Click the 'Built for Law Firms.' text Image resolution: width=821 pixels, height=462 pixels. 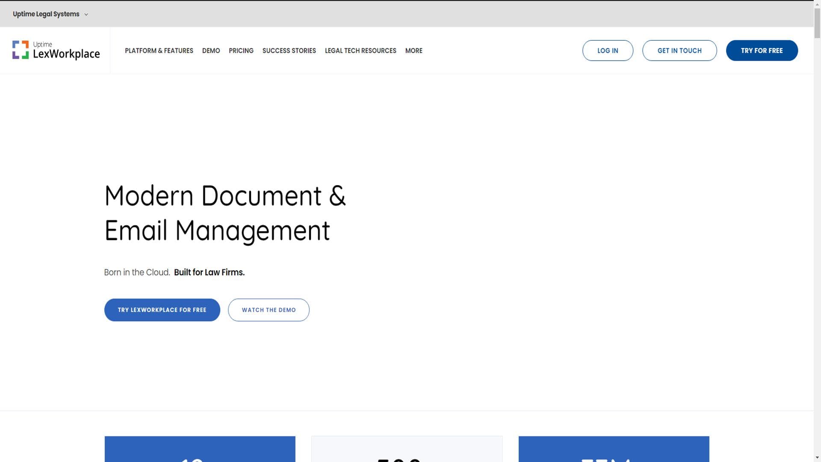(209, 272)
